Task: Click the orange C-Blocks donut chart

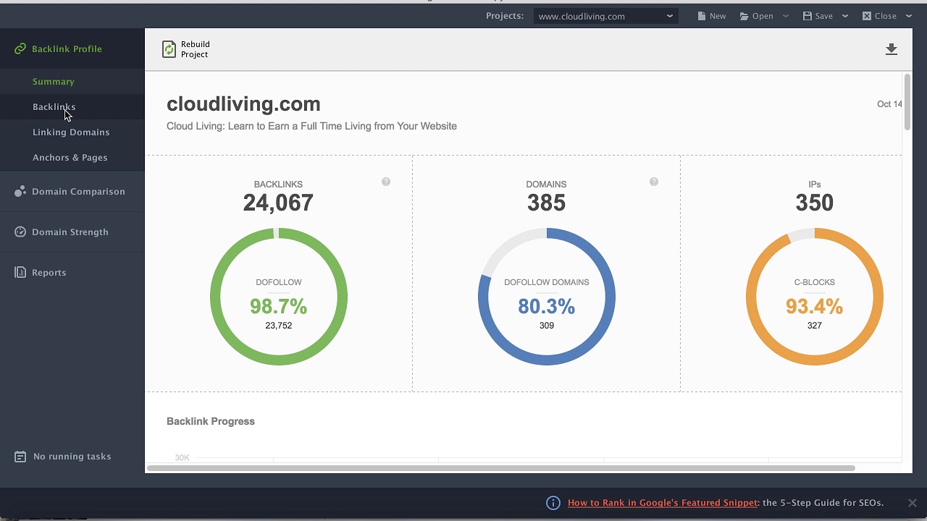Action: 815,297
